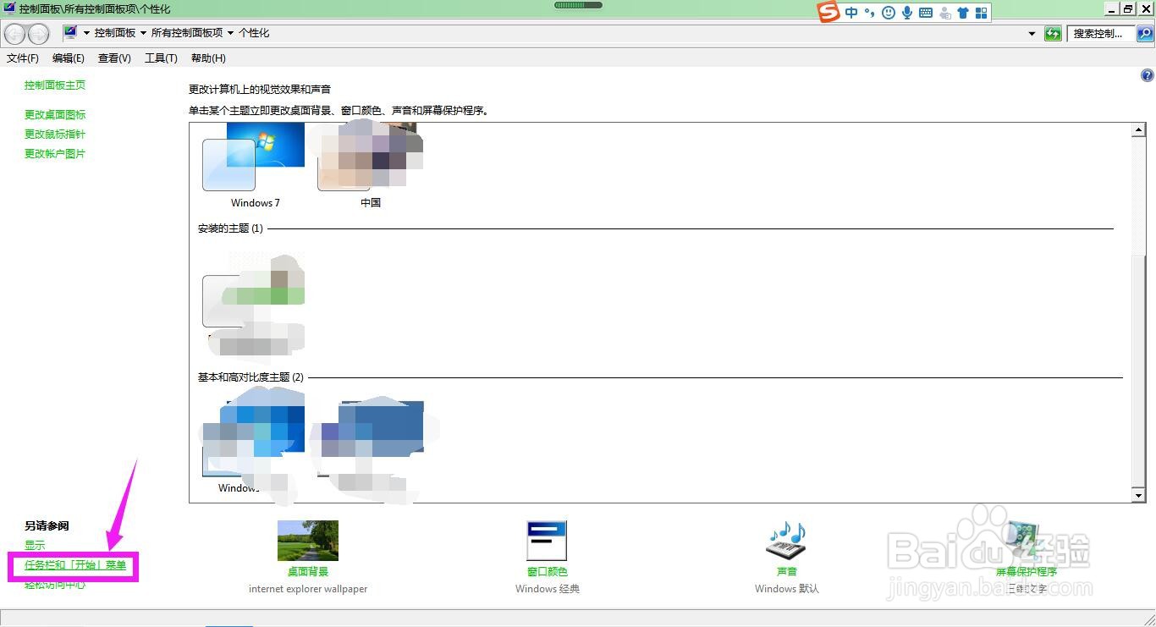Image resolution: width=1156 pixels, height=627 pixels.
Task: Open the Sogou toolbox grid icon
Action: coord(982,13)
